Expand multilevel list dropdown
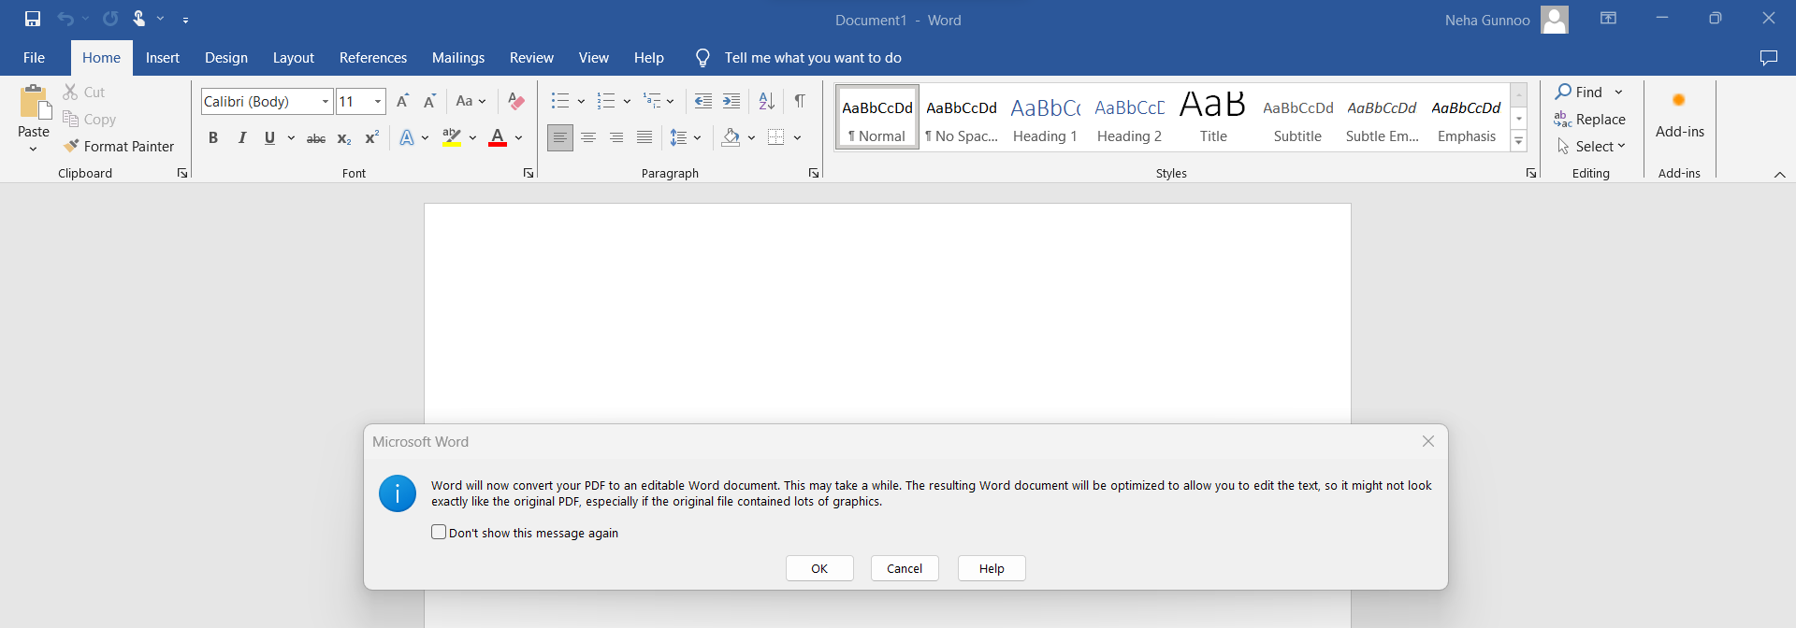The image size is (1796, 628). tap(670, 101)
